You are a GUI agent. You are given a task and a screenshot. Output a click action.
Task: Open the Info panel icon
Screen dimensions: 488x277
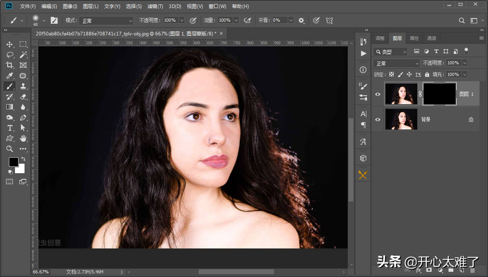(363, 70)
